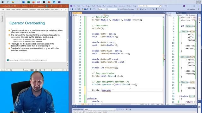Open the Windows Start menu

3,2
